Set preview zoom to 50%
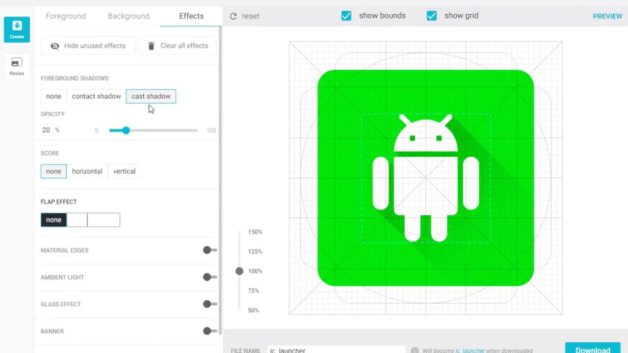The height and width of the screenshot is (353, 628). [x=254, y=310]
